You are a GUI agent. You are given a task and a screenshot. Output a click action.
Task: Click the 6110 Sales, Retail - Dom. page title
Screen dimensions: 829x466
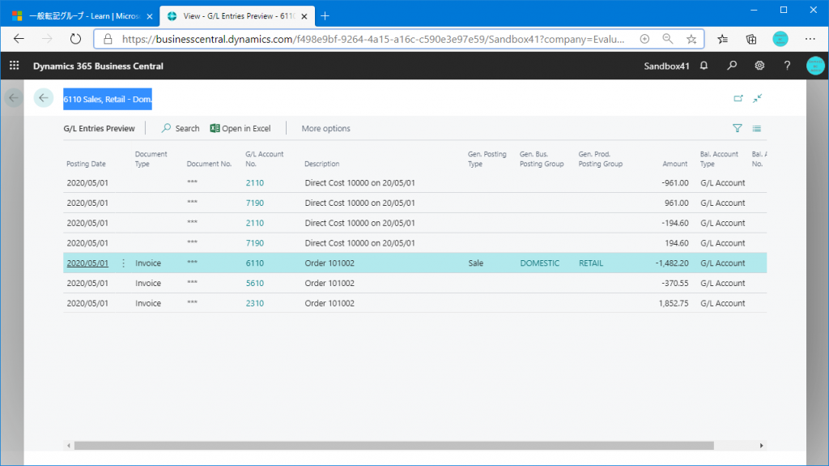coord(108,99)
